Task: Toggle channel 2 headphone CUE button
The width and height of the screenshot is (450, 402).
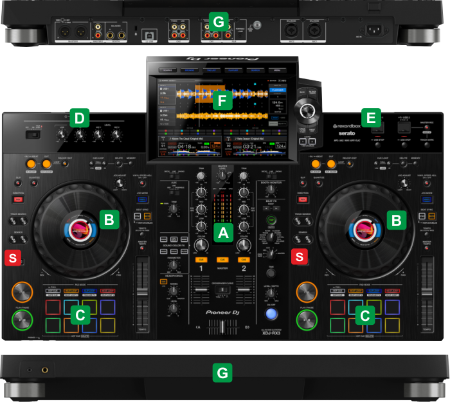Action: 244,260
